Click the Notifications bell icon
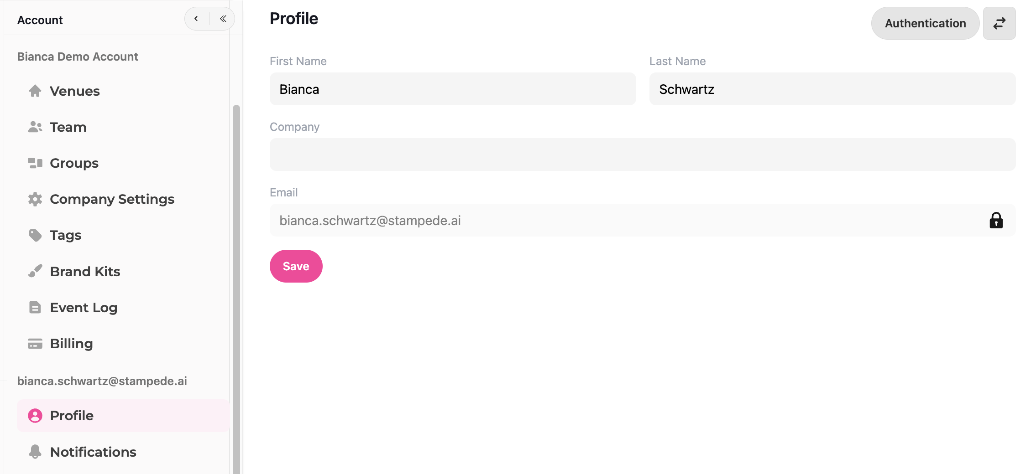 coord(35,452)
